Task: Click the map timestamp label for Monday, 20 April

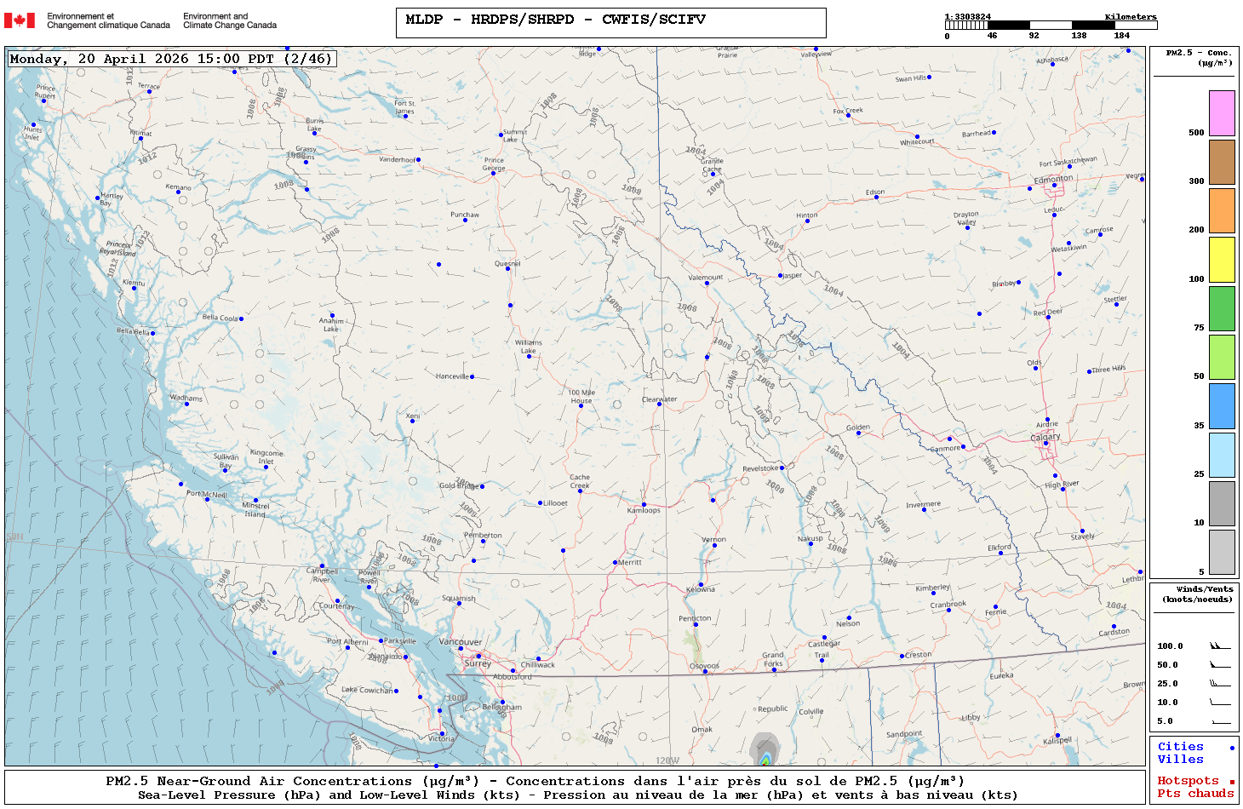Action: [171, 59]
